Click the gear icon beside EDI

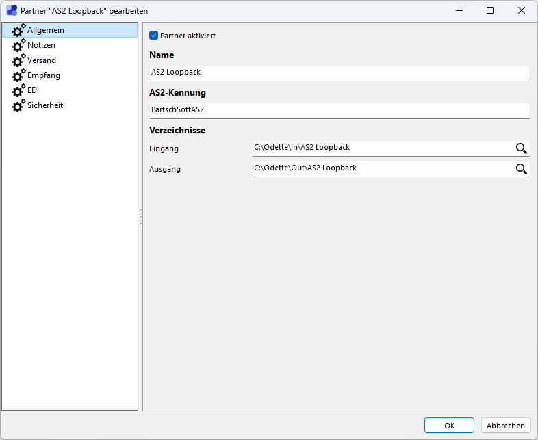(18, 91)
